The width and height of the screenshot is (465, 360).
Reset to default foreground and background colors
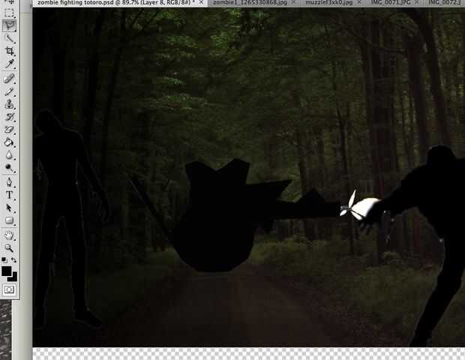tap(4, 260)
